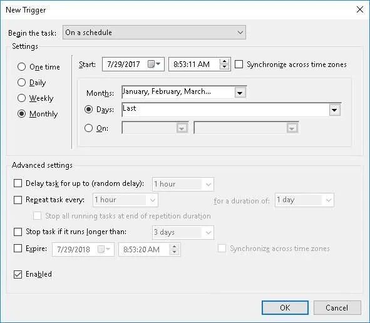
Task: Select the Monthly radio button
Action: (21, 114)
